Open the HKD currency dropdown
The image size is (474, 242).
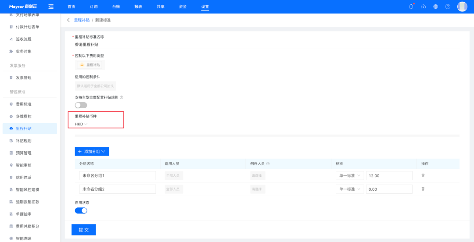(x=81, y=124)
